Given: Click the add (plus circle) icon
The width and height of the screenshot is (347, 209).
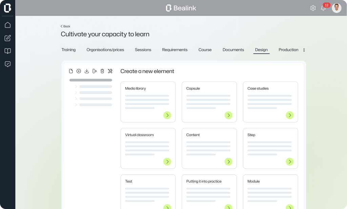Looking at the screenshot, I should tap(79, 71).
